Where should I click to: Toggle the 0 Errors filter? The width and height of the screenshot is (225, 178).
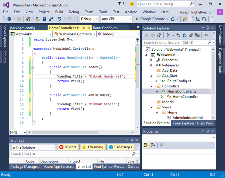(68, 147)
